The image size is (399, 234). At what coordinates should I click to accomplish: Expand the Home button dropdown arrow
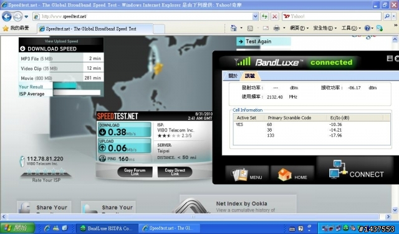pyautogui.click(x=241, y=28)
